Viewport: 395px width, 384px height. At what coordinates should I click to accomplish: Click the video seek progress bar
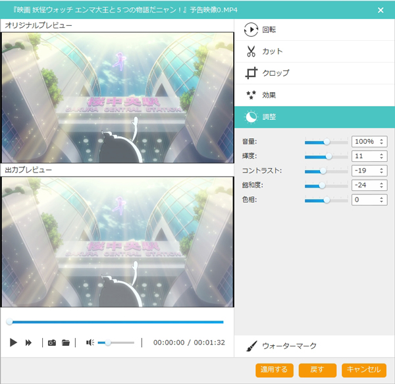115,322
